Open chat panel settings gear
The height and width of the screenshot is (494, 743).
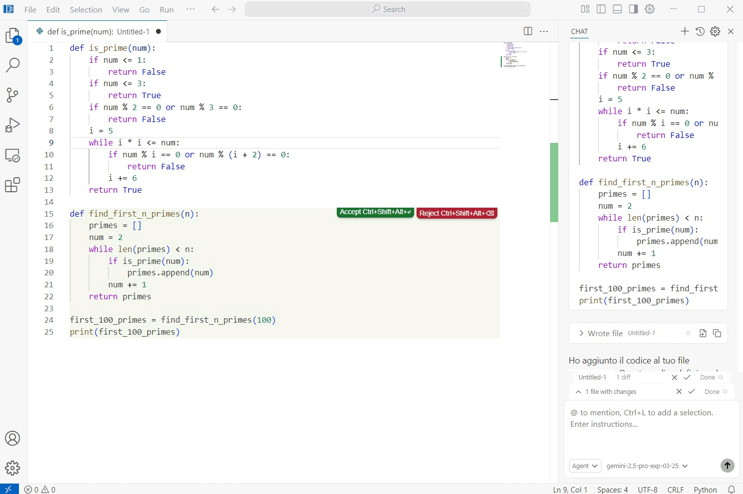715,31
